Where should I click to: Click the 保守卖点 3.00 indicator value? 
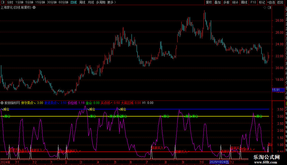(x=32, y=103)
